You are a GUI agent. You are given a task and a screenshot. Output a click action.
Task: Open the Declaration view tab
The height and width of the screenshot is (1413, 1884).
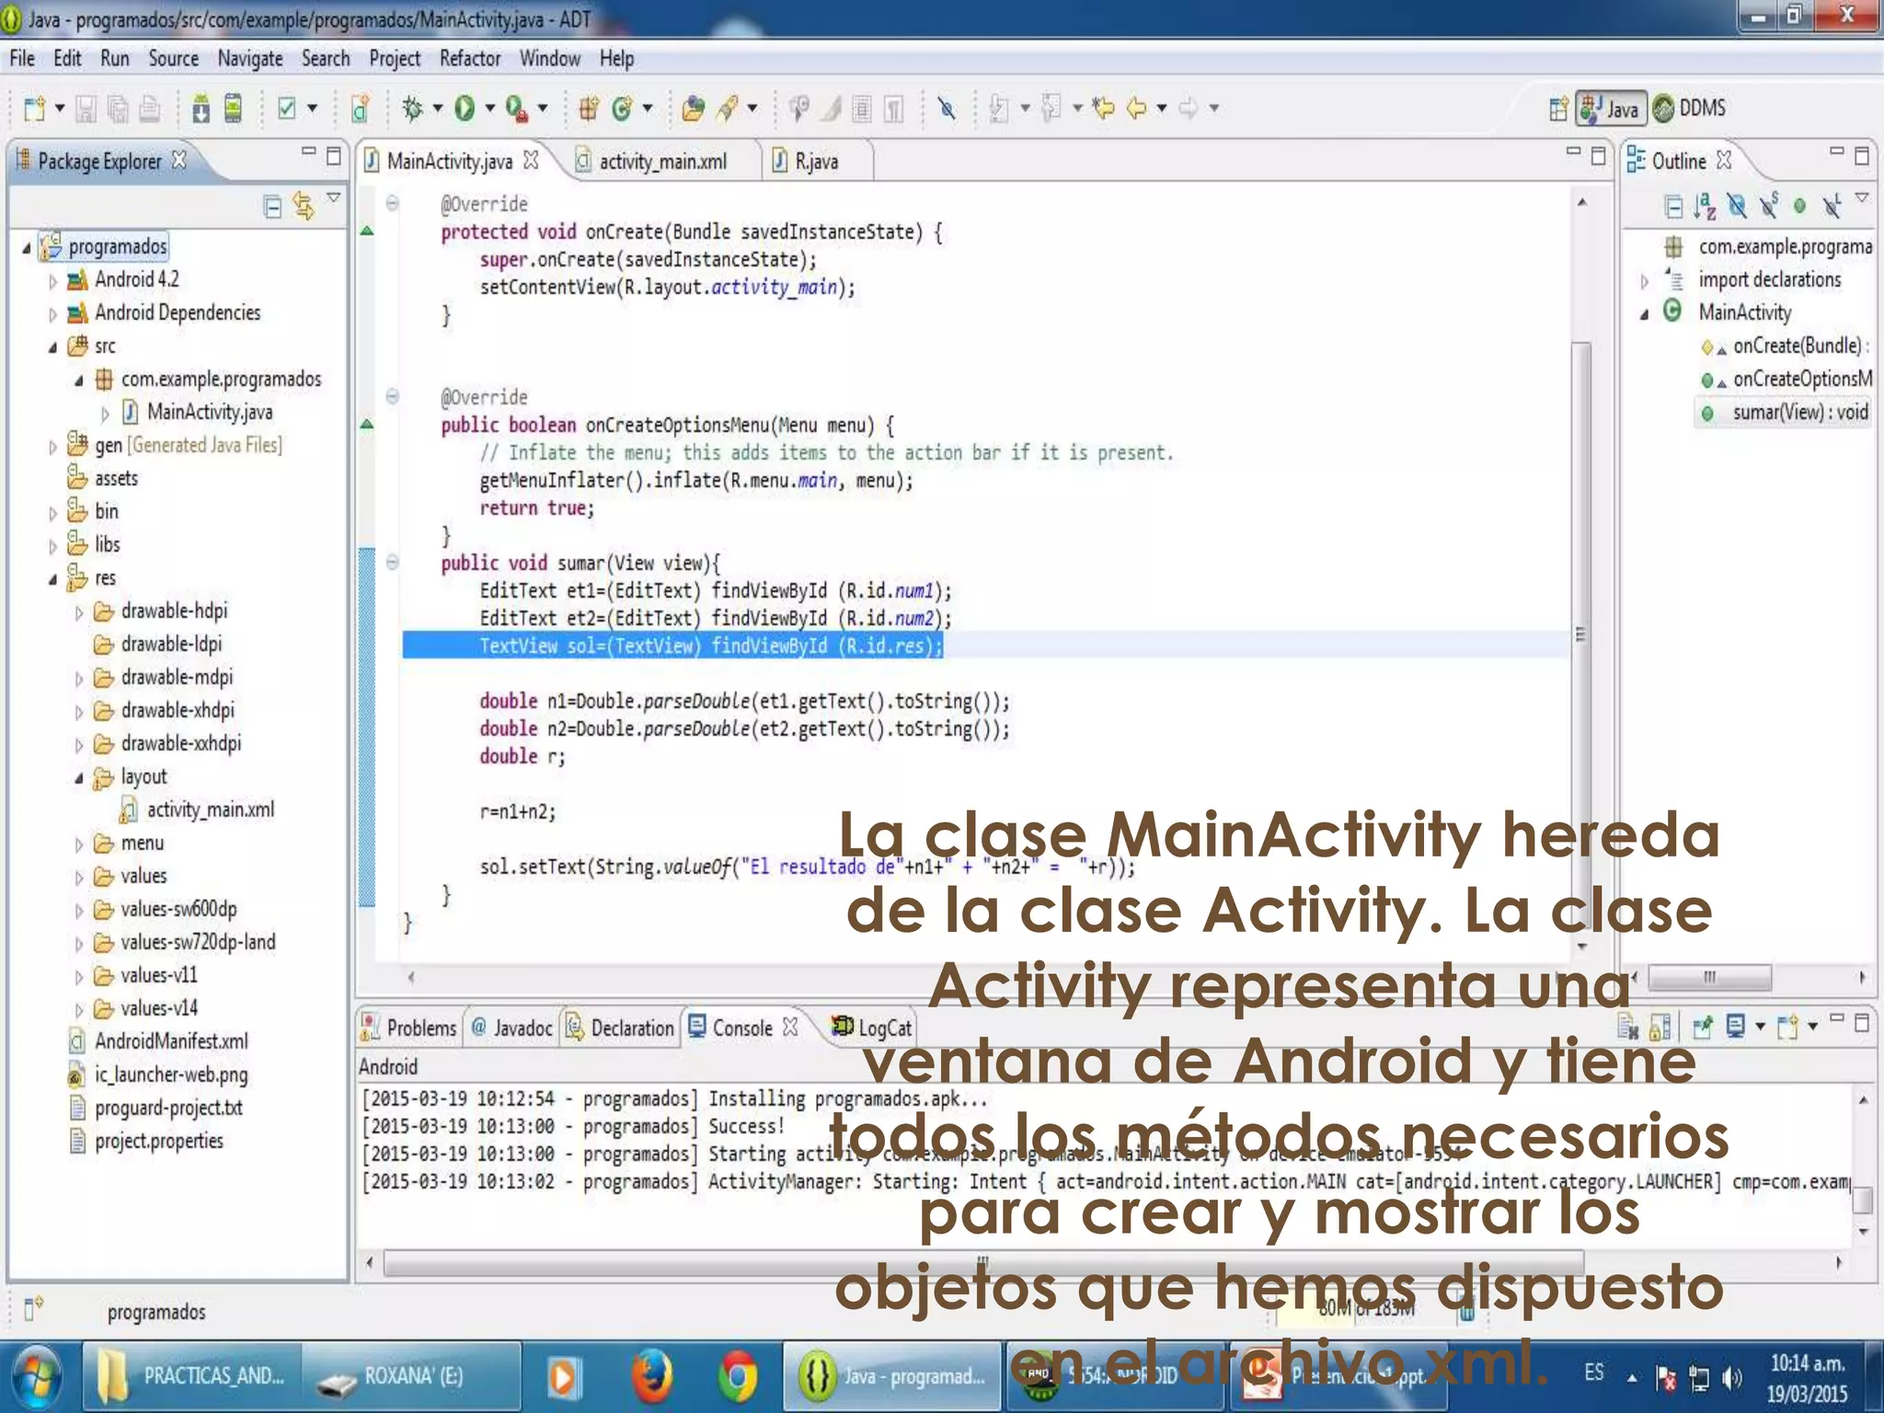coord(620,1028)
